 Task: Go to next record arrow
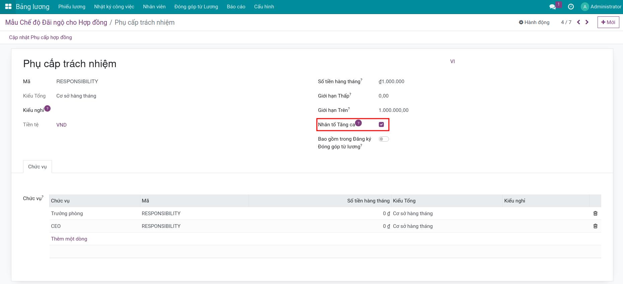(x=587, y=22)
